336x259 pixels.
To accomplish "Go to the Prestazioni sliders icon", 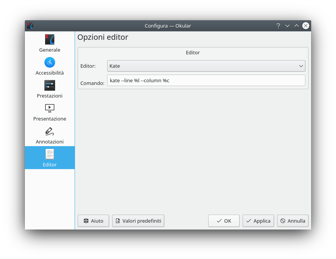I will point(50,85).
